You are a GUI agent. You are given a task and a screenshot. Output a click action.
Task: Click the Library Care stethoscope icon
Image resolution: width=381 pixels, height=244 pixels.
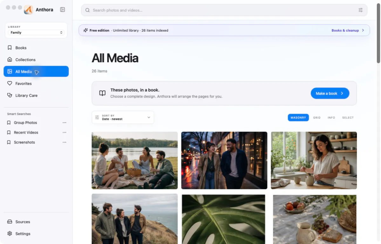(10, 95)
